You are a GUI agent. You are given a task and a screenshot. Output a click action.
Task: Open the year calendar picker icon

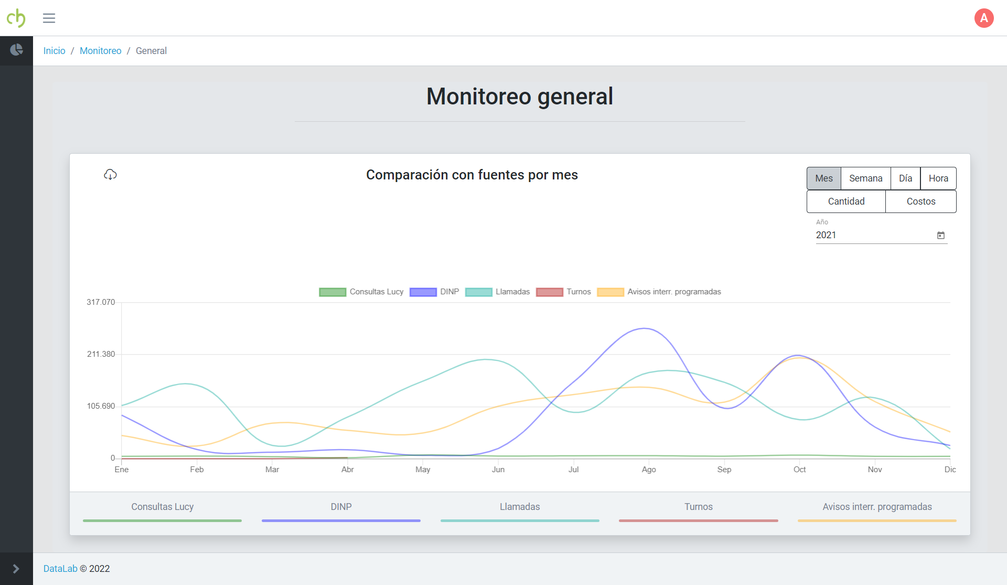941,236
